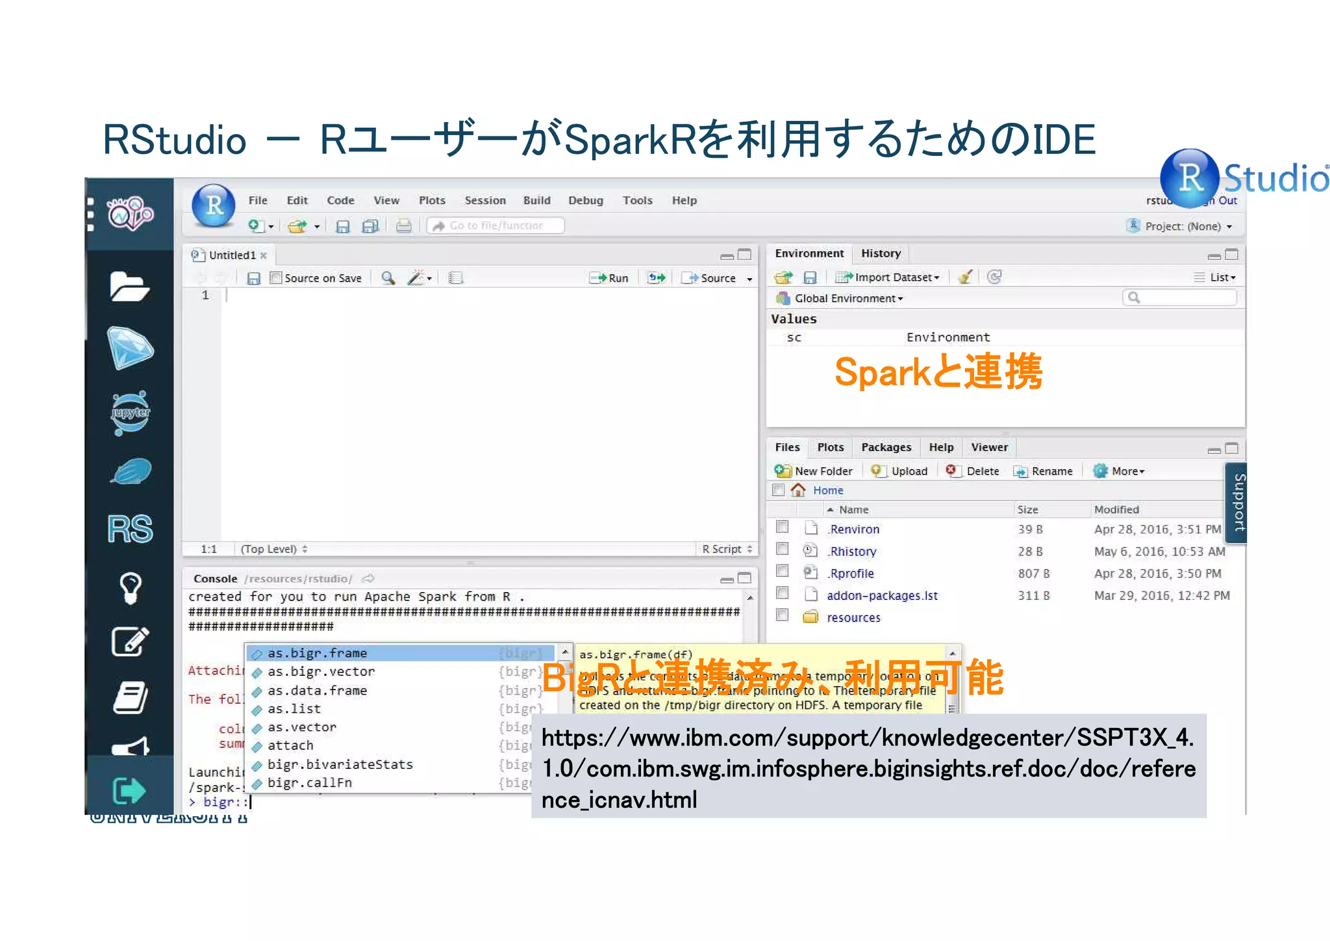Click the find magnifier in editor toolbar
Screen dimensions: 1330x941
388,278
